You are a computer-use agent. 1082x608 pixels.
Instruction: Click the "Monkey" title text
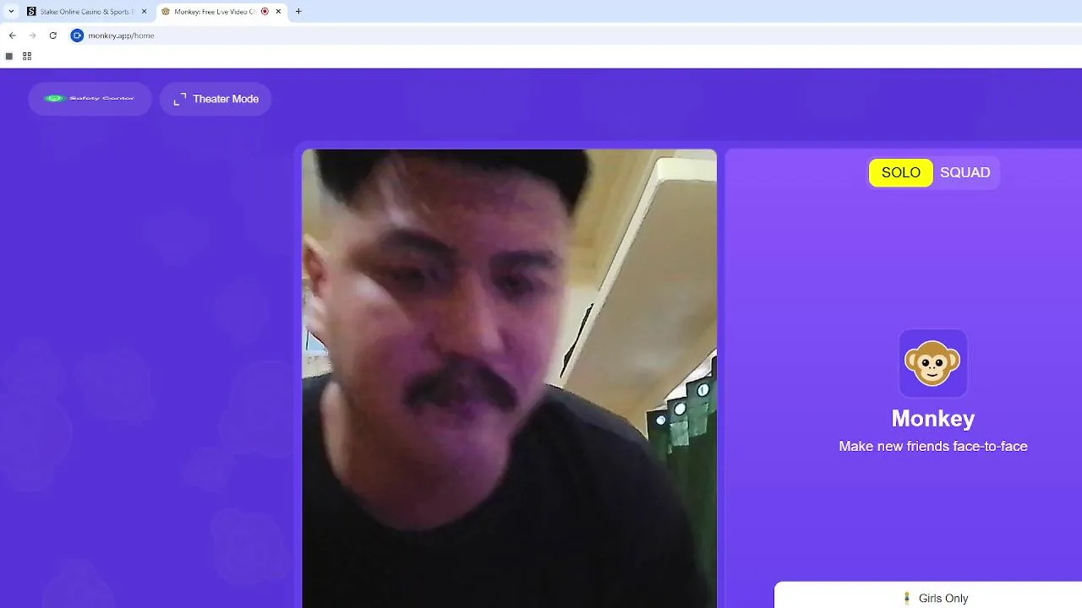(933, 419)
